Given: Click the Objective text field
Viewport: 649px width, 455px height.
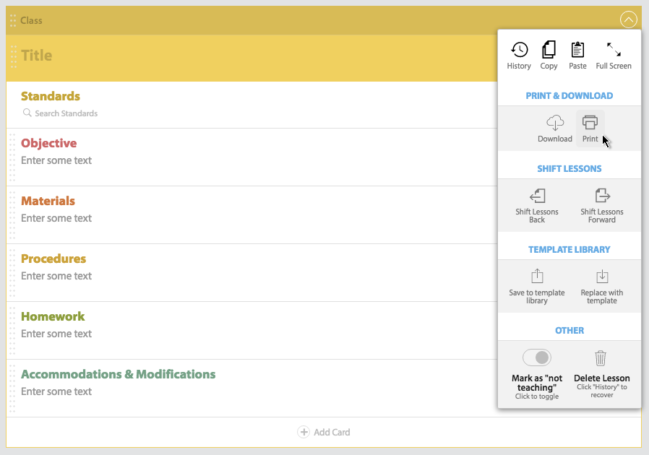Looking at the screenshot, I should 56,160.
